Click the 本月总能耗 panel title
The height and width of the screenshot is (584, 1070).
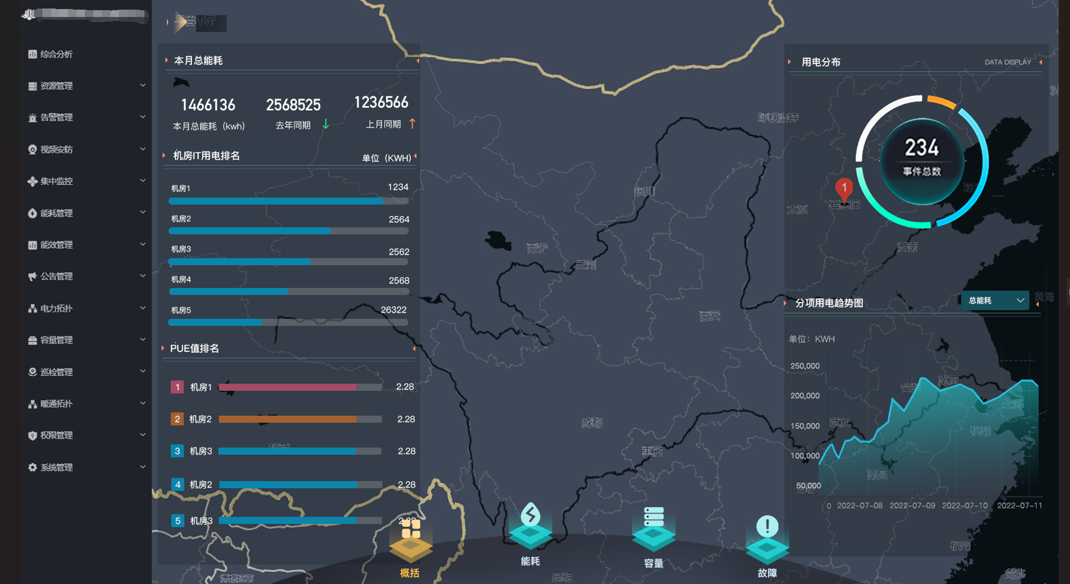coord(198,61)
